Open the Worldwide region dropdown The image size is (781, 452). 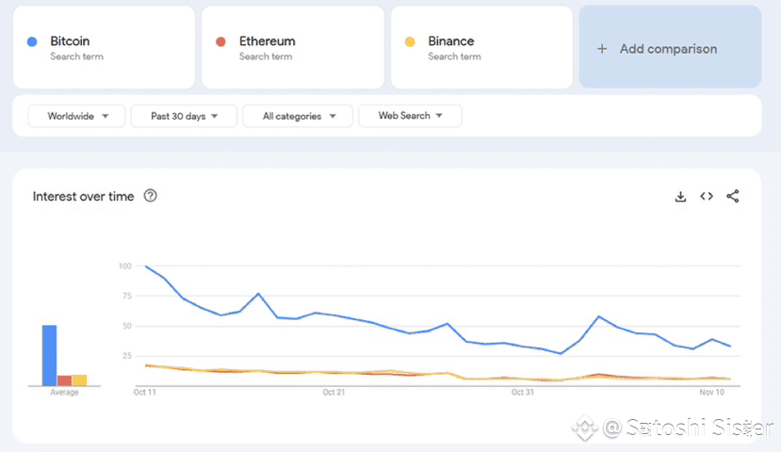tap(76, 116)
